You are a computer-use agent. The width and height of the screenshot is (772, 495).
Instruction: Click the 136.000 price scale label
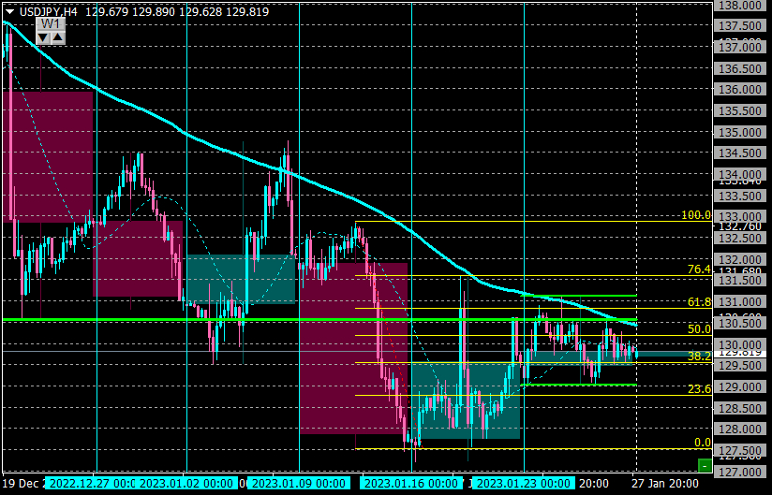[740, 90]
